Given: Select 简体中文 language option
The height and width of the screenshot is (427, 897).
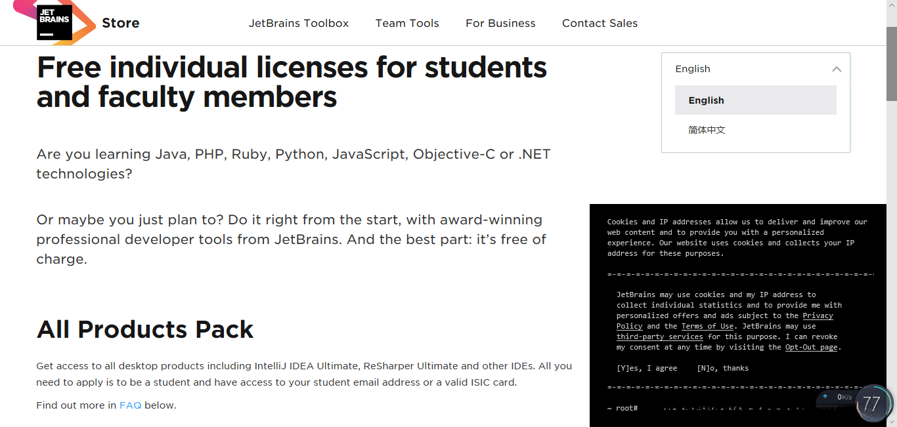Looking at the screenshot, I should point(707,130).
